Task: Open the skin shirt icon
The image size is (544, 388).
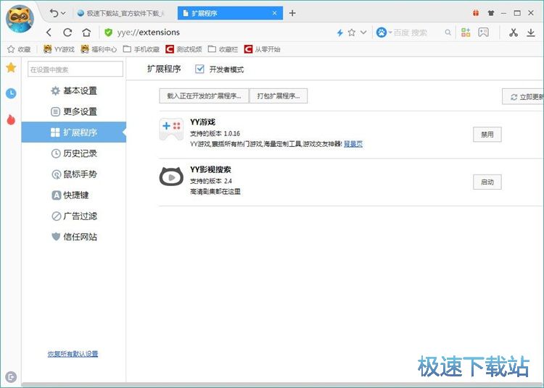Action: point(490,13)
